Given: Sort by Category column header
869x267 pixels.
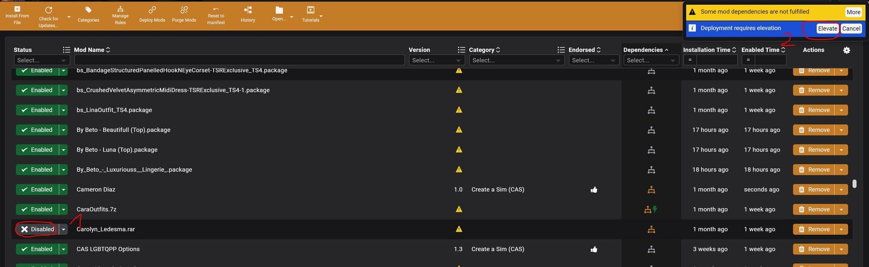Looking at the screenshot, I should click(x=485, y=50).
